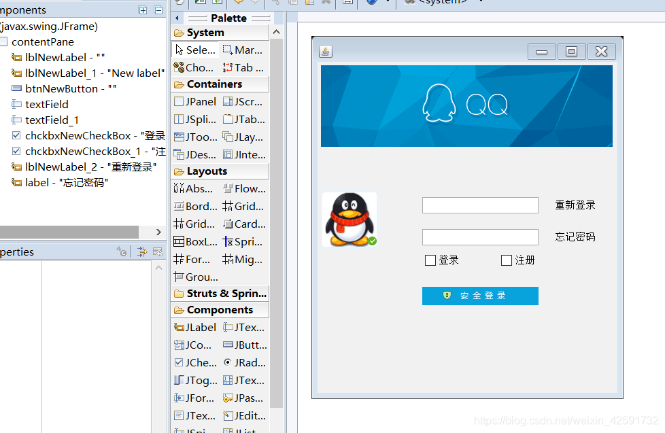Tick the 登录 checkbox in design preview
The width and height of the screenshot is (665, 433).
point(430,260)
